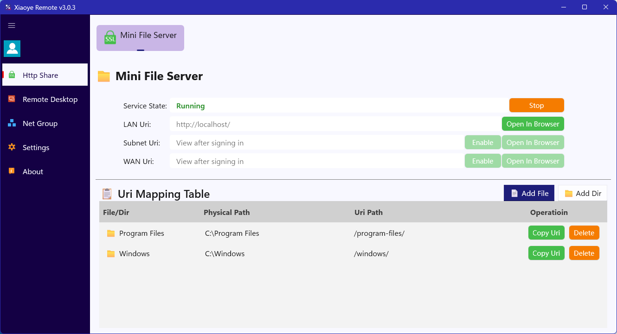Click the Uri Path column header
The image size is (617, 334).
[368, 212]
